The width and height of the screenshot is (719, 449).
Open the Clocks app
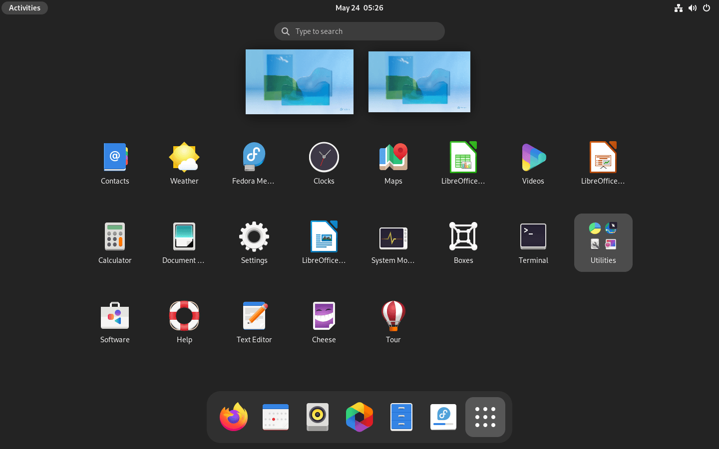click(324, 157)
